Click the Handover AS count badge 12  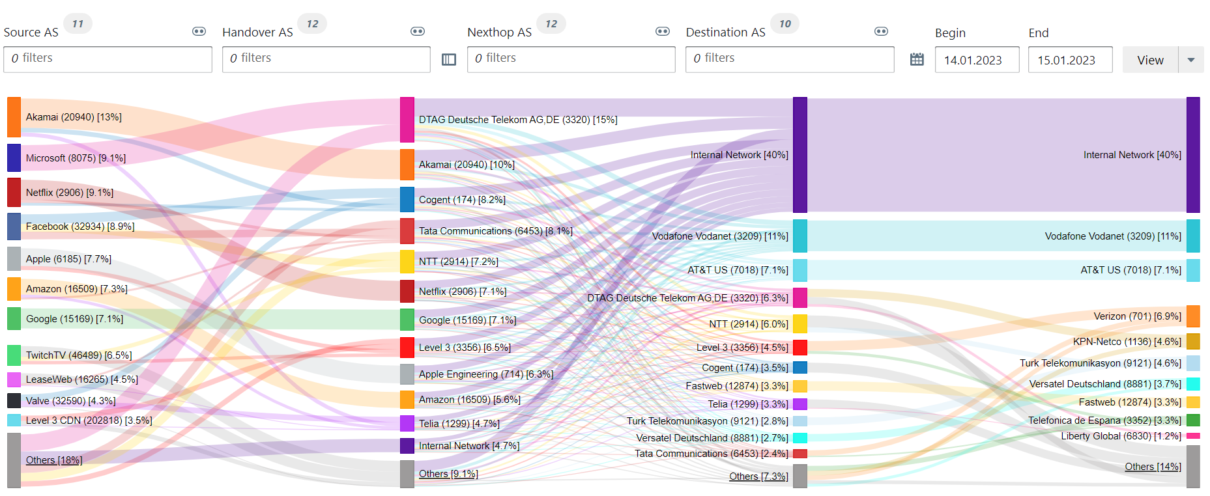click(x=312, y=24)
